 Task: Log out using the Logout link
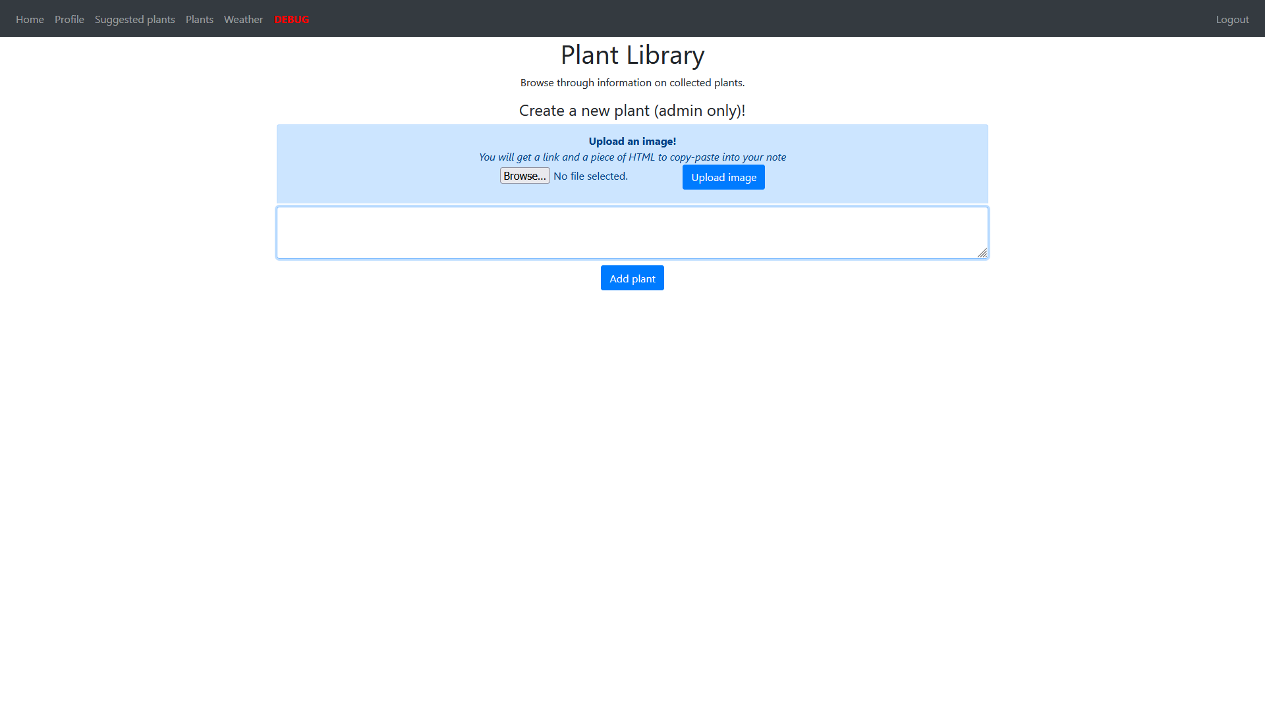(1232, 20)
